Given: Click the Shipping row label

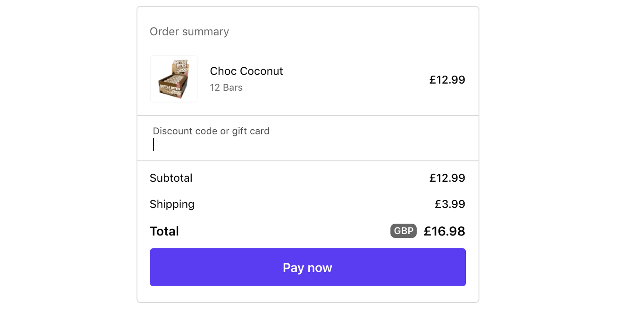Looking at the screenshot, I should 172,204.
